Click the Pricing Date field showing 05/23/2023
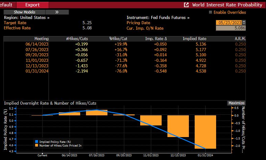 [229, 23]
